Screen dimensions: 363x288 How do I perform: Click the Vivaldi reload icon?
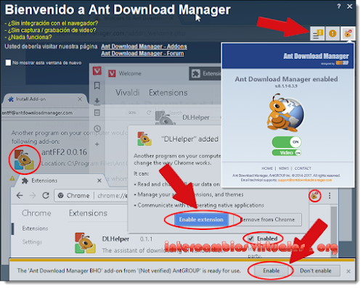[x=149, y=112]
